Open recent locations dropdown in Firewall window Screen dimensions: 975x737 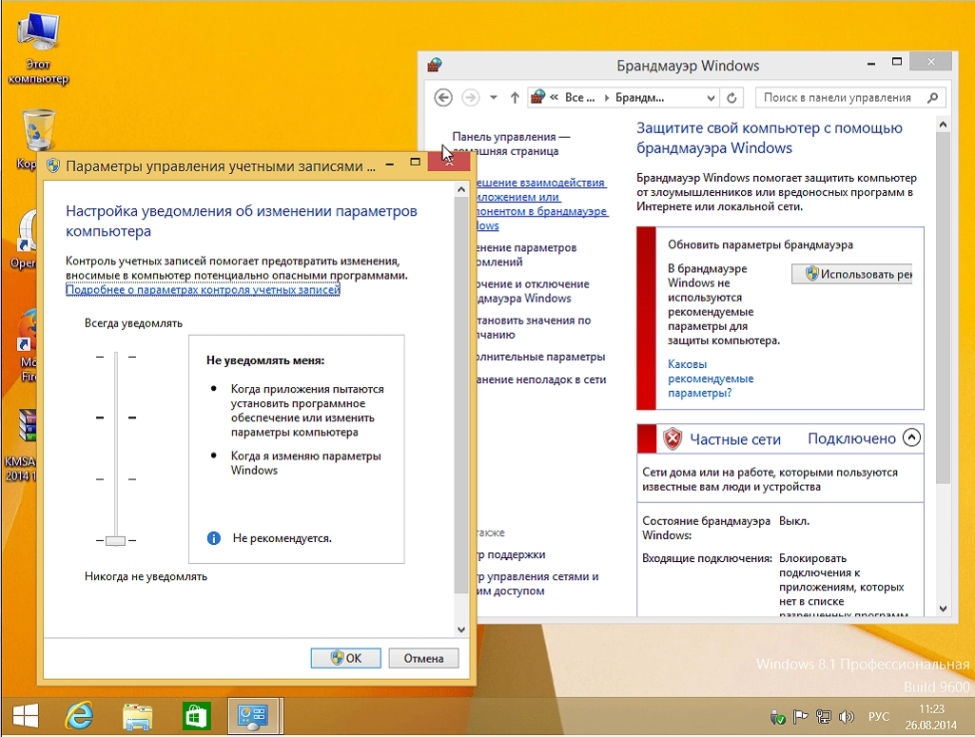493,98
